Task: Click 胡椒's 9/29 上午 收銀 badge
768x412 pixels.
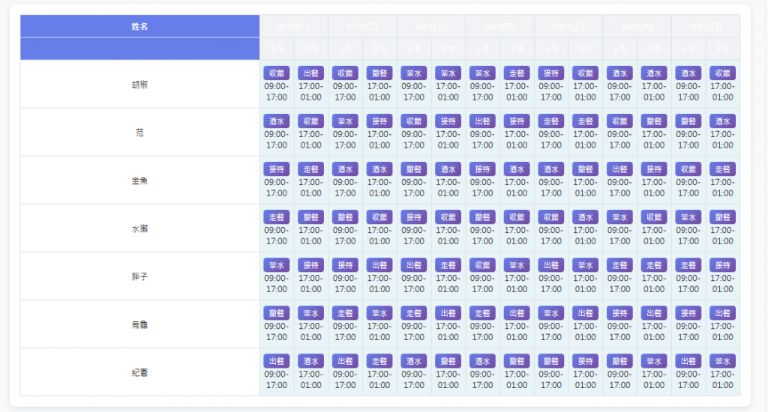Action: [277, 73]
